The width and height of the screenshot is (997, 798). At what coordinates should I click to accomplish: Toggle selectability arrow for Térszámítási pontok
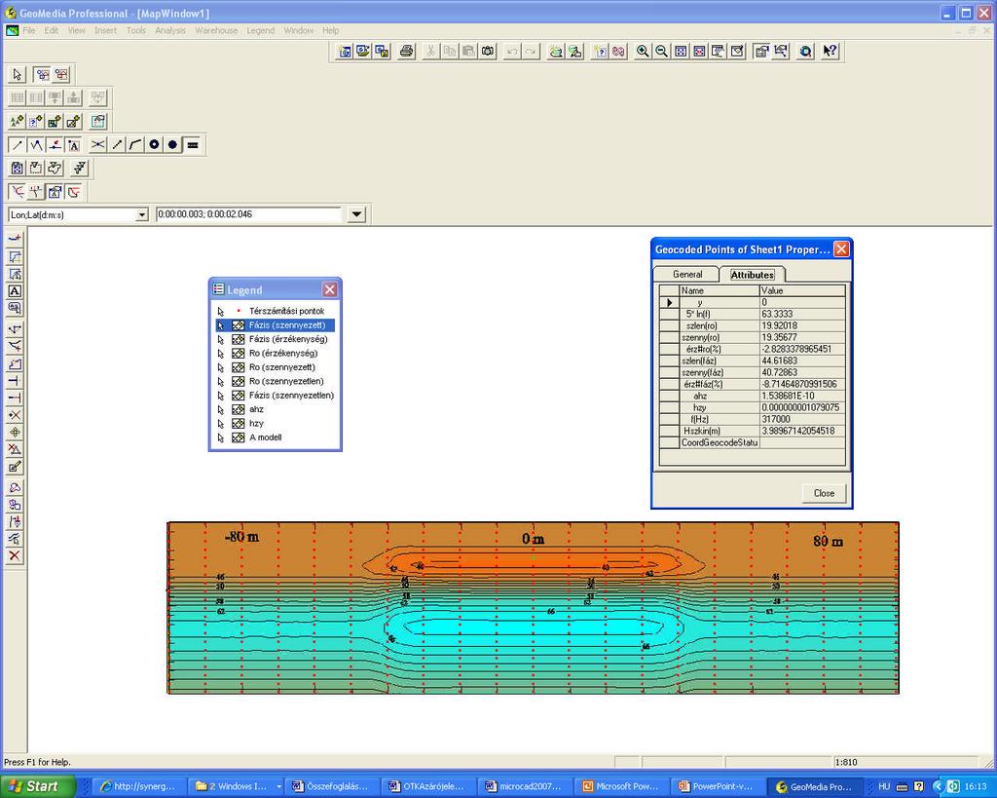221,311
